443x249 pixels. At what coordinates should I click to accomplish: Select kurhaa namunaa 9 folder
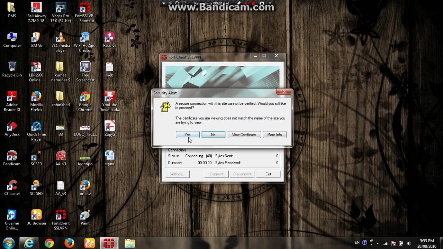pyautogui.click(x=61, y=72)
